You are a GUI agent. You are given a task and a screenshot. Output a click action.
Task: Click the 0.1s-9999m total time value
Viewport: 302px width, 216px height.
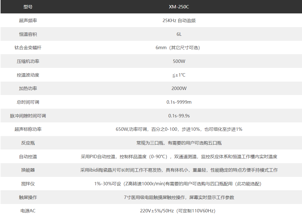coord(179,102)
